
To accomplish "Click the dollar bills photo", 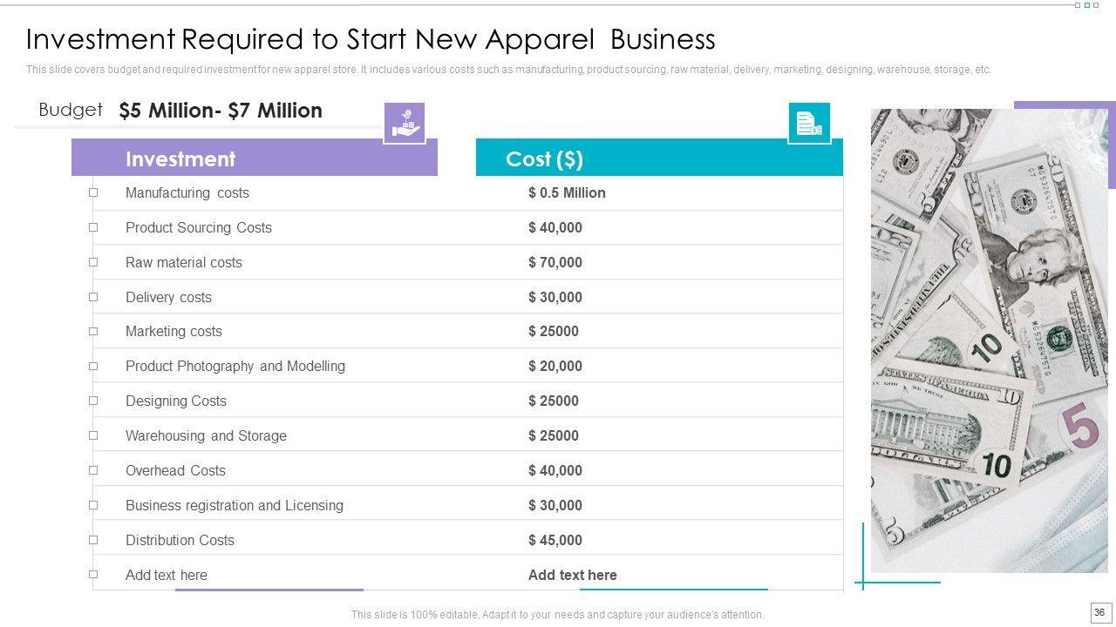I will coord(989,340).
